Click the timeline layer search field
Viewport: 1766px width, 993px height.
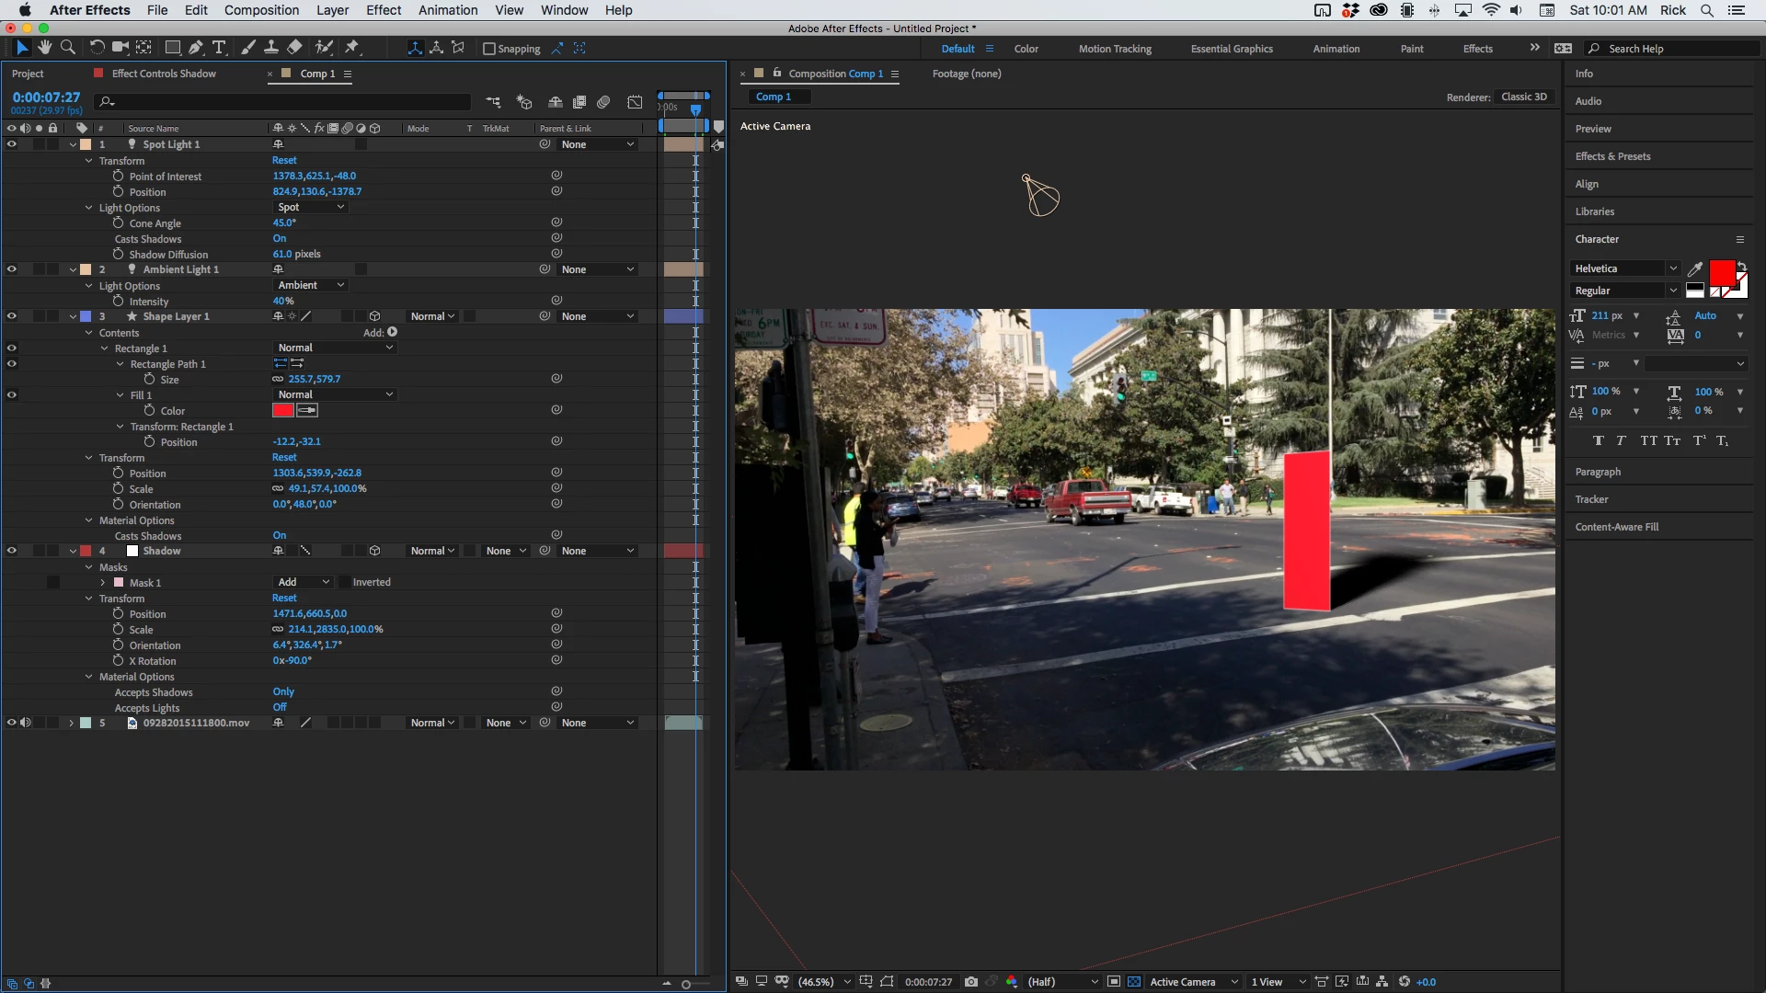pos(285,102)
